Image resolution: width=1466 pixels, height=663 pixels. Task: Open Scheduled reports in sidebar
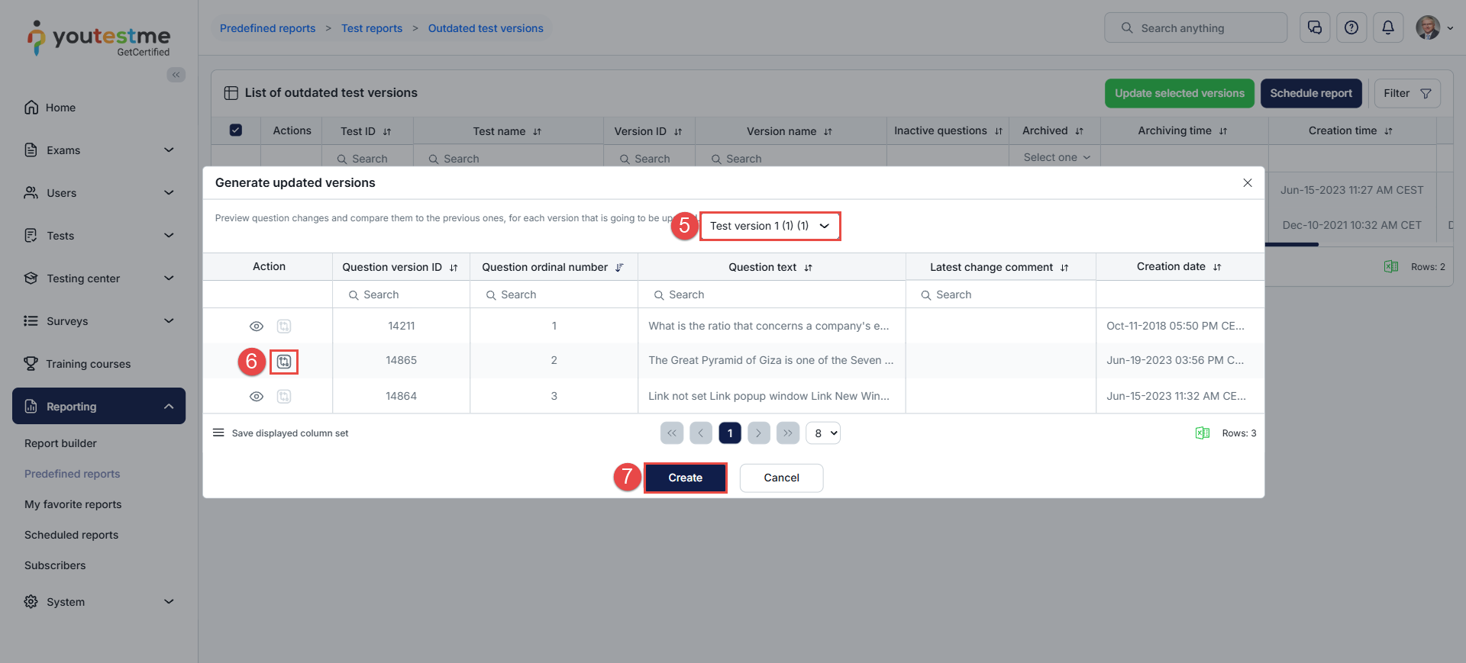click(71, 535)
